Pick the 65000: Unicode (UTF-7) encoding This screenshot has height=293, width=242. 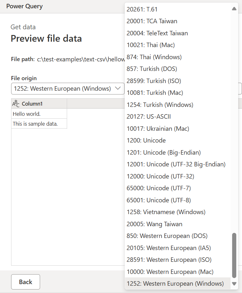point(163,188)
